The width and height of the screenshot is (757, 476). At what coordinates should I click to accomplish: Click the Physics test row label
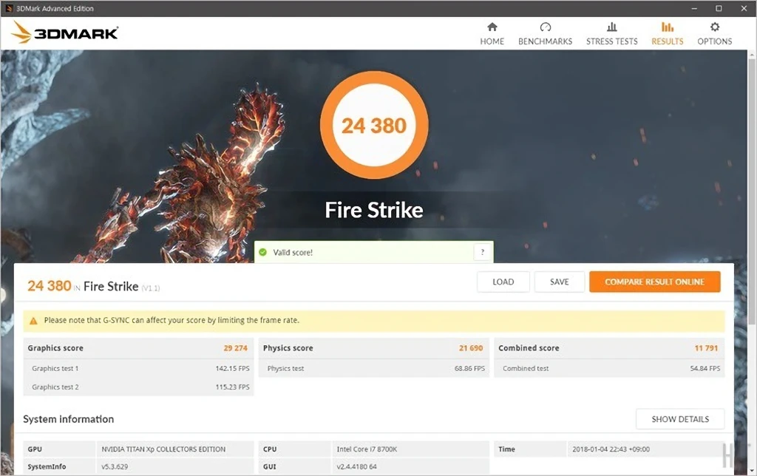tap(285, 368)
